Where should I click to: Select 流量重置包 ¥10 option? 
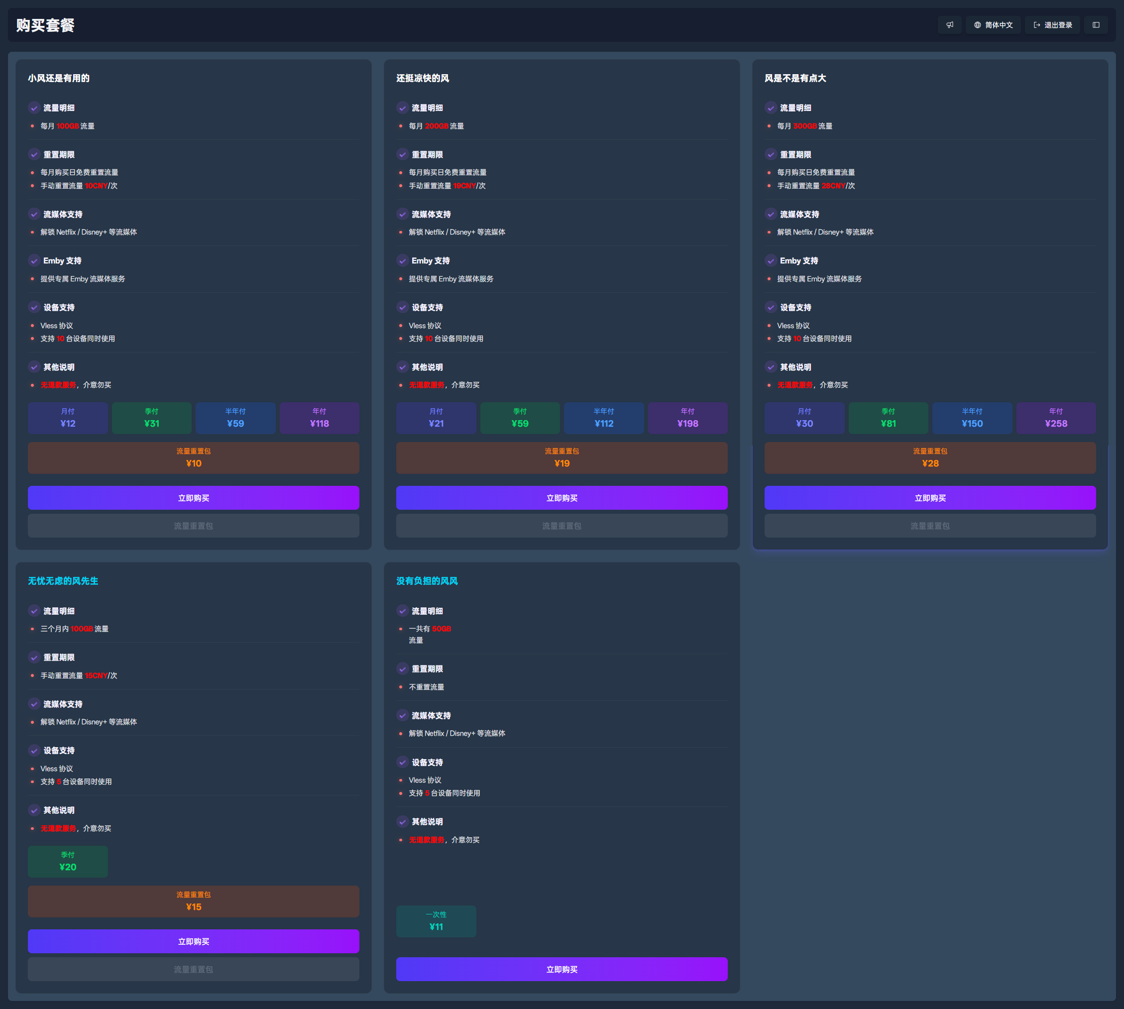click(194, 458)
